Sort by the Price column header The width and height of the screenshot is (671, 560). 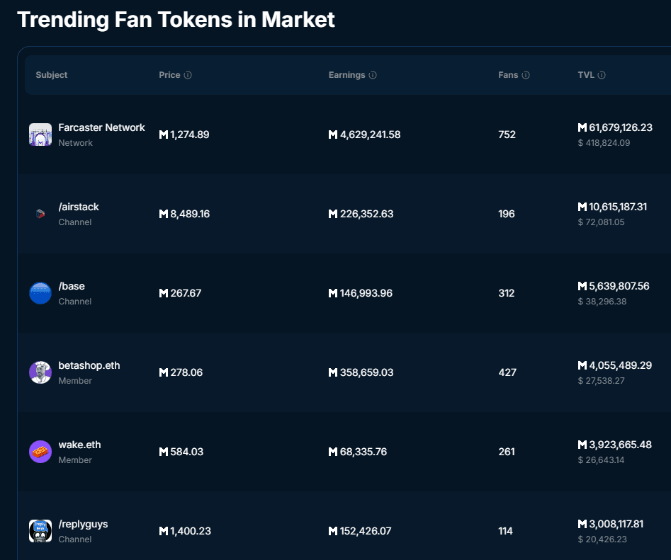coord(169,75)
